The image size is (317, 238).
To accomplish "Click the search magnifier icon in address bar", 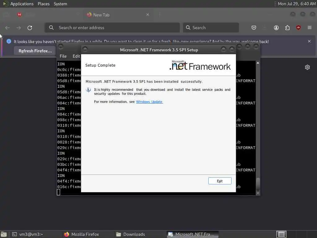I will click(51, 28).
